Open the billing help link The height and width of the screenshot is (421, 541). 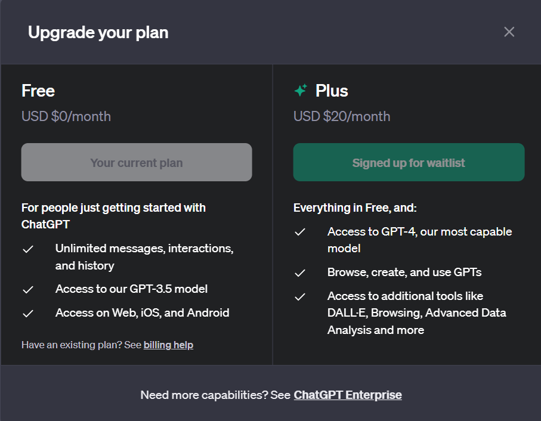click(168, 345)
